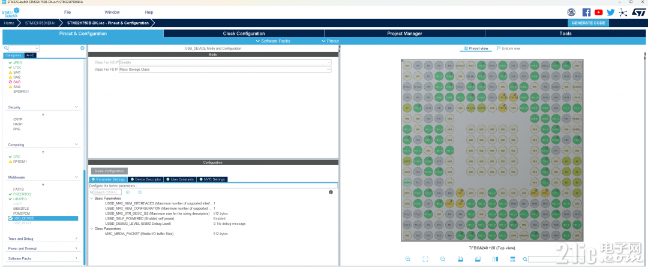Click the parameter Search (Ctrl+F) field
The width and height of the screenshot is (648, 268).
107,192
